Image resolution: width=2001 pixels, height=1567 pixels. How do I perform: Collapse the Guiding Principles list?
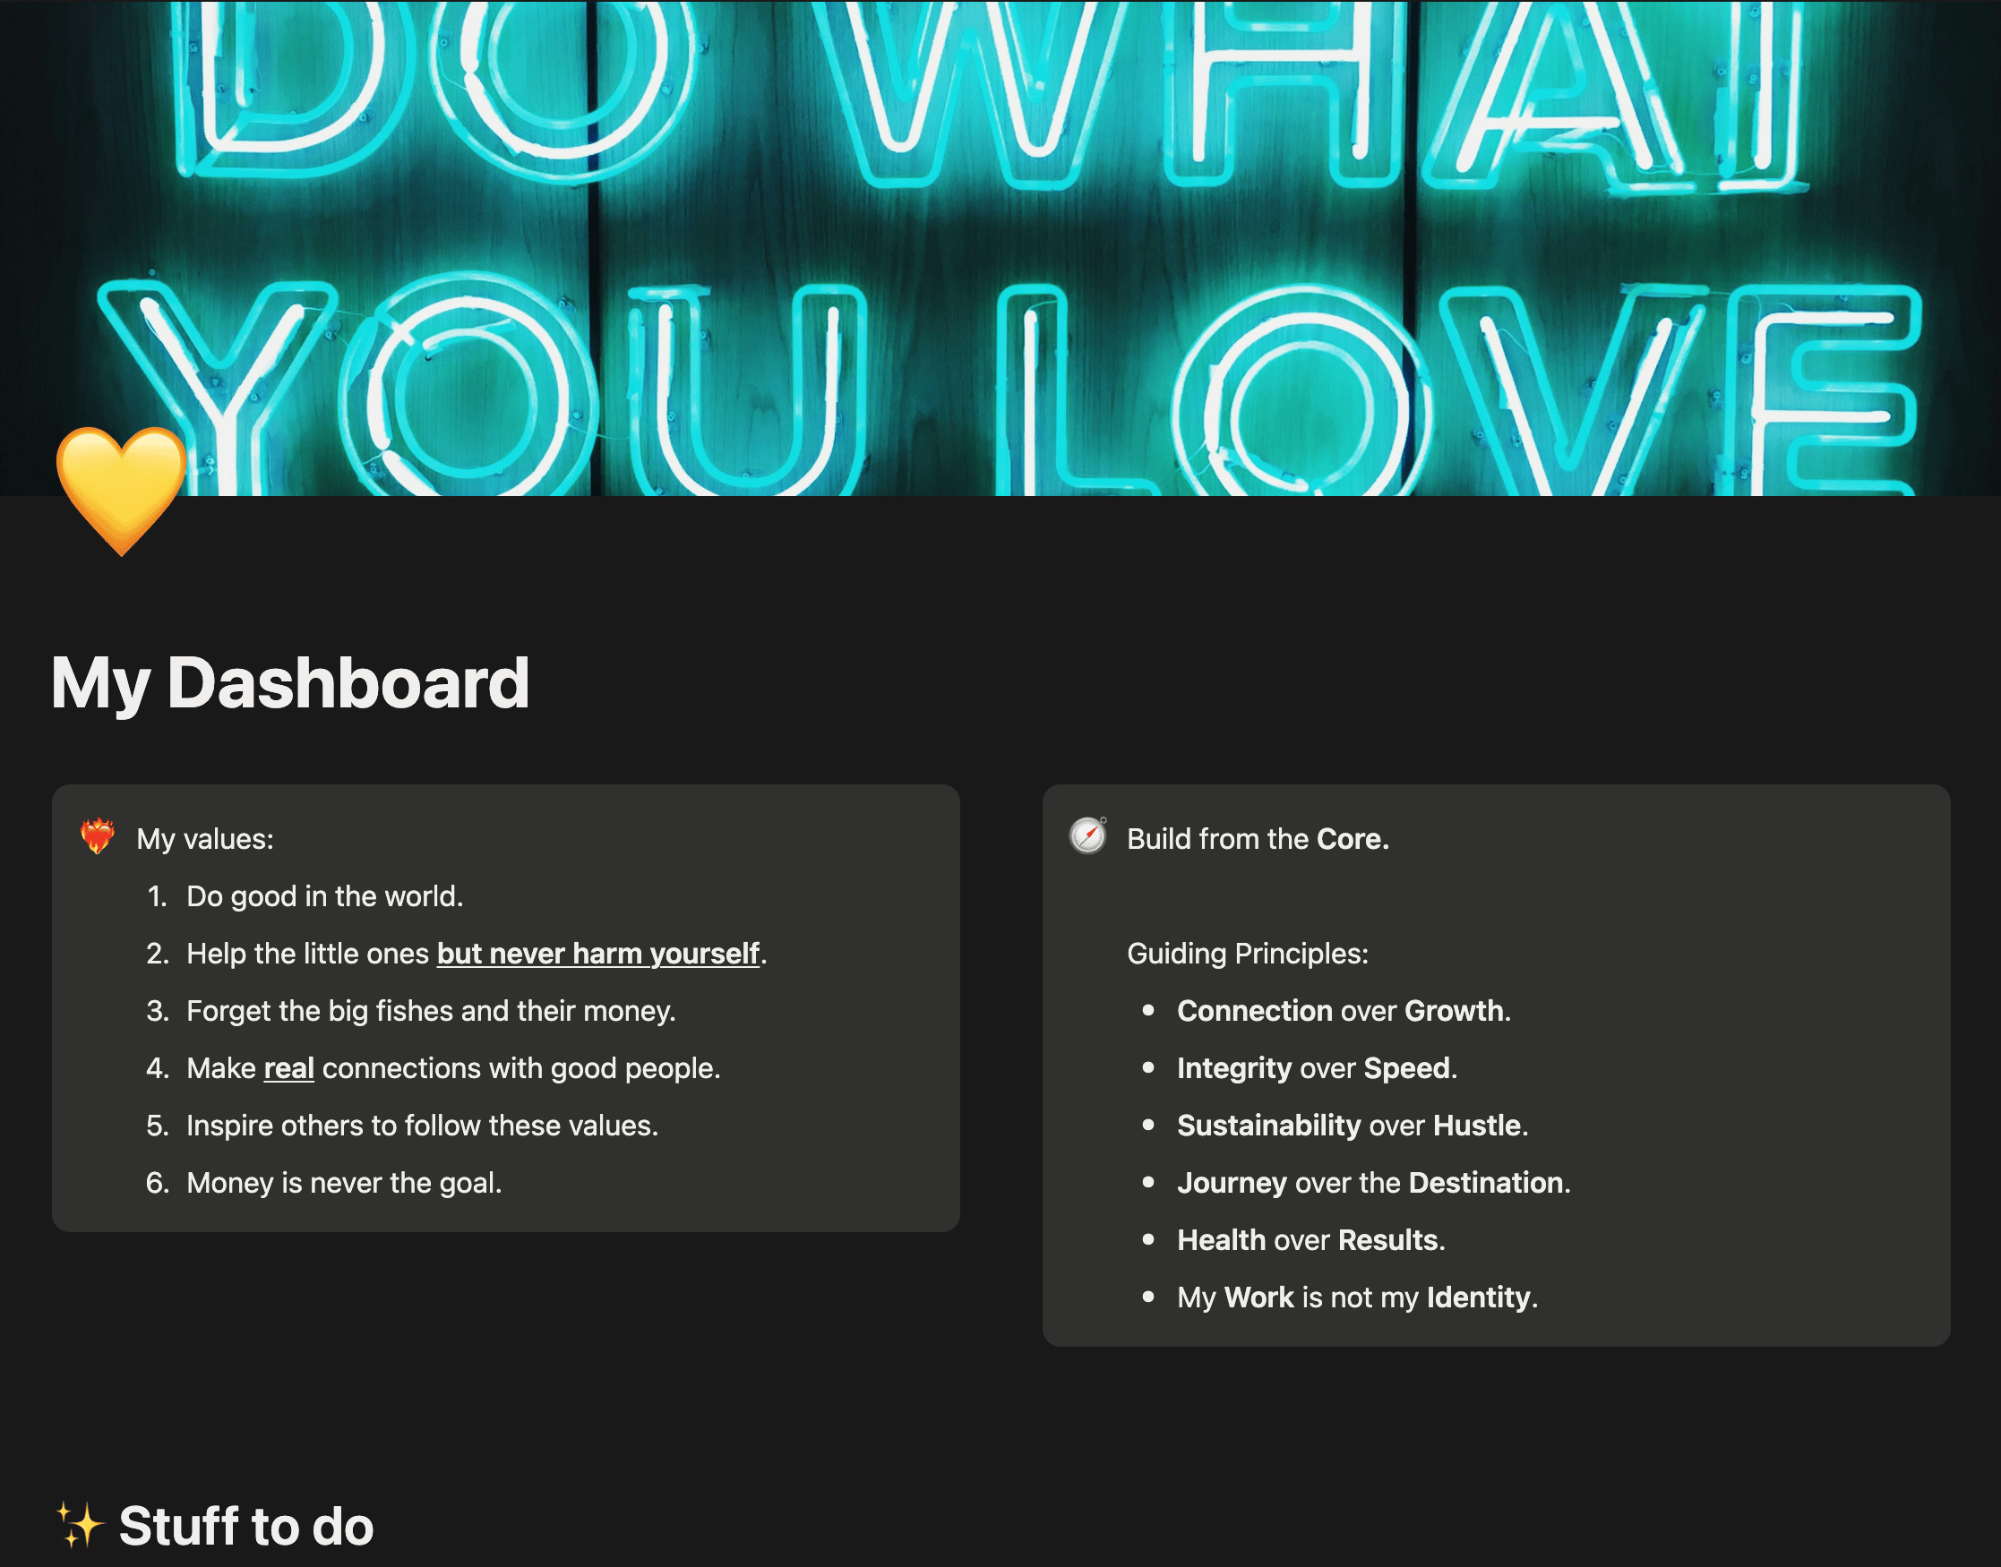coord(1246,954)
